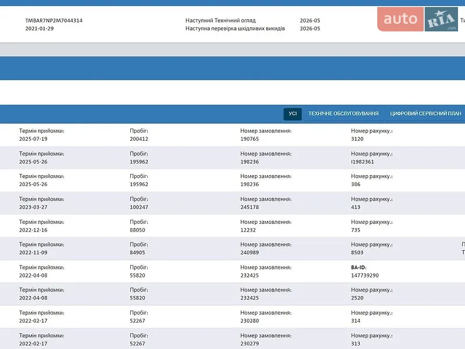Click invoice number 2520
Image resolution: width=465 pixels, height=349 pixels.
point(357,298)
